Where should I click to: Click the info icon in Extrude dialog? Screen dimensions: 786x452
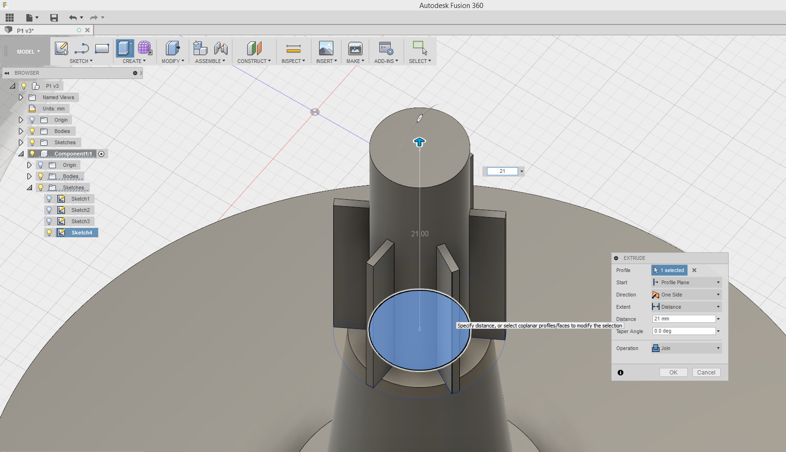point(621,373)
